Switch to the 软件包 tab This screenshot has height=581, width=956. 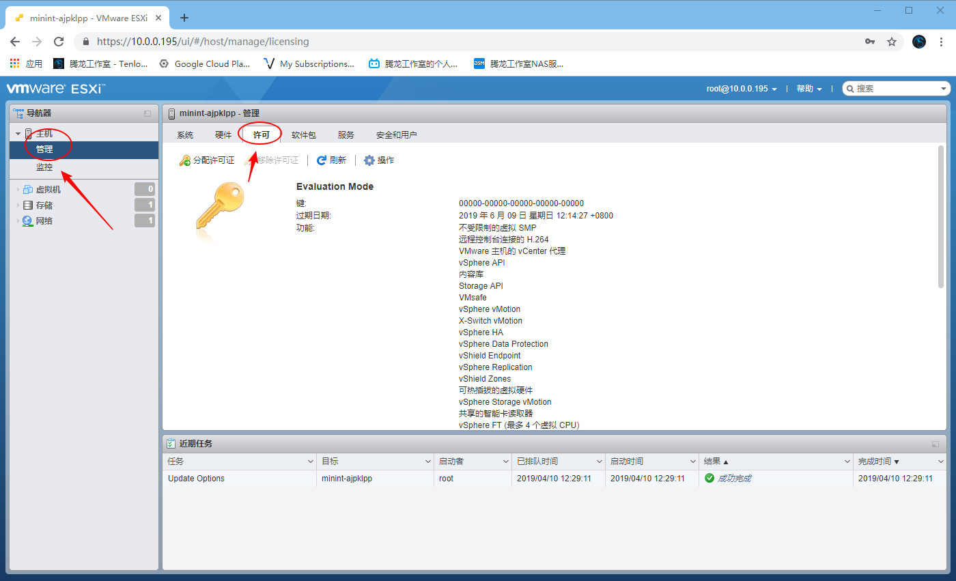click(304, 134)
